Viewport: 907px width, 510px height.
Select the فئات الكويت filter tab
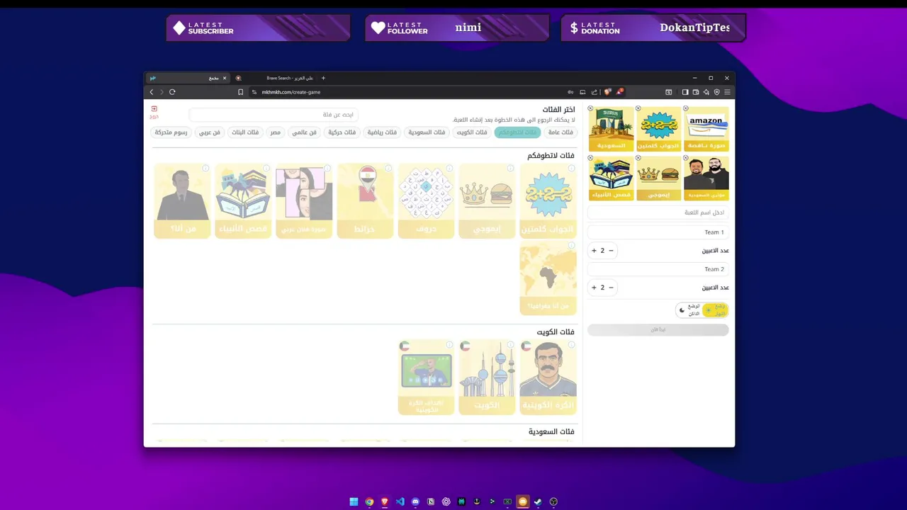tap(472, 132)
